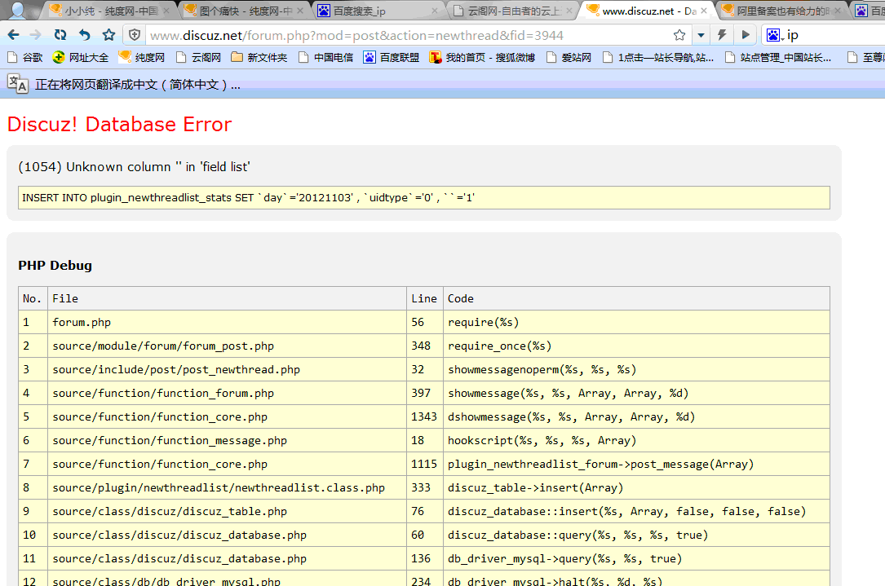
Task: Switch to the 云阁网-自由者的云上 tab
Action: point(514,11)
